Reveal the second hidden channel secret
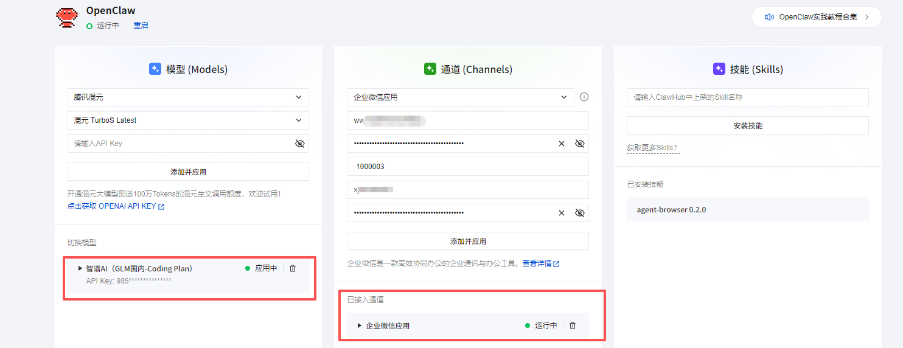The height and width of the screenshot is (348, 903). coord(579,213)
